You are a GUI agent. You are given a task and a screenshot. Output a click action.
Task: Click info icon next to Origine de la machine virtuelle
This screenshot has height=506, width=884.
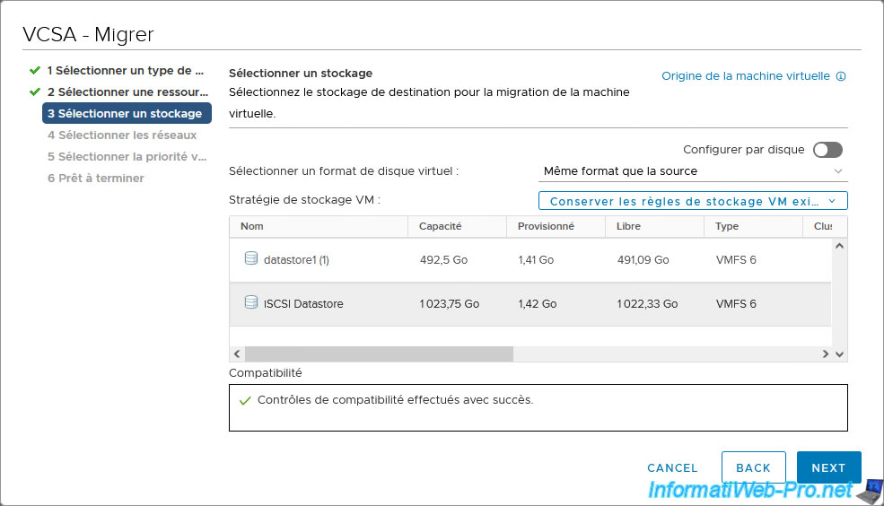tap(841, 77)
